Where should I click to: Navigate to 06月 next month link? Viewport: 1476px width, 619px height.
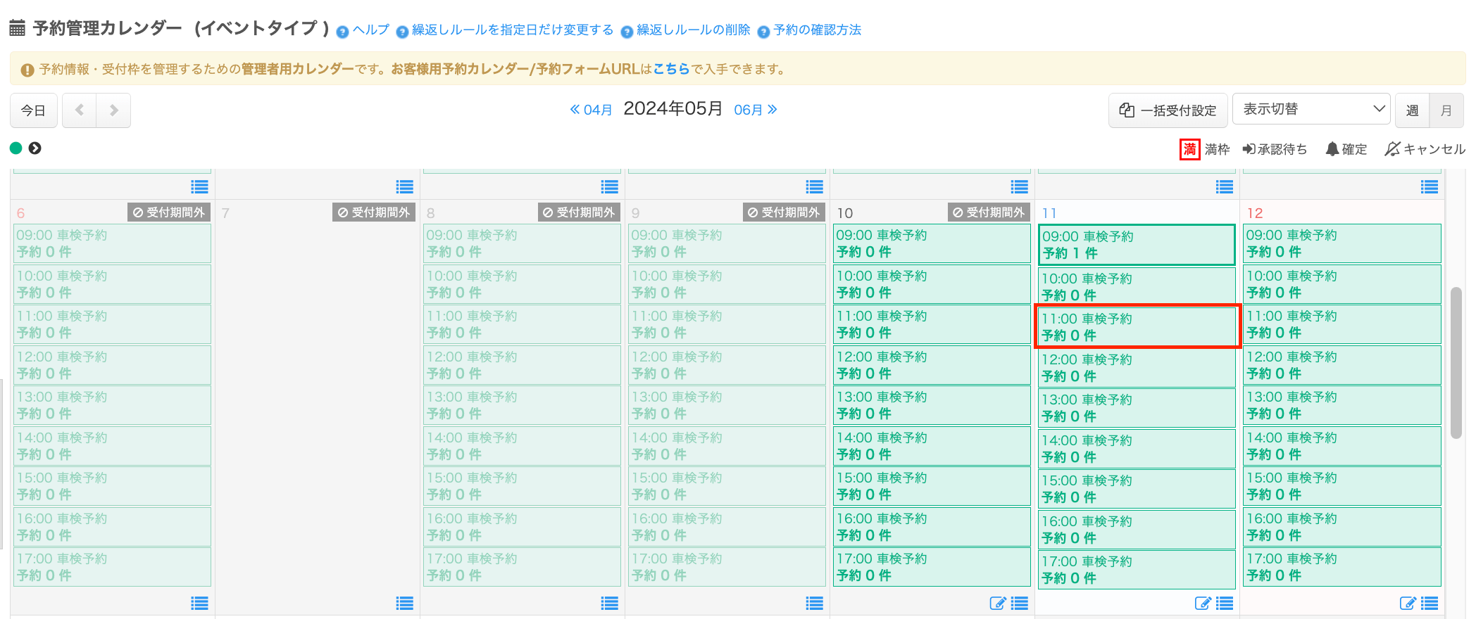(755, 110)
